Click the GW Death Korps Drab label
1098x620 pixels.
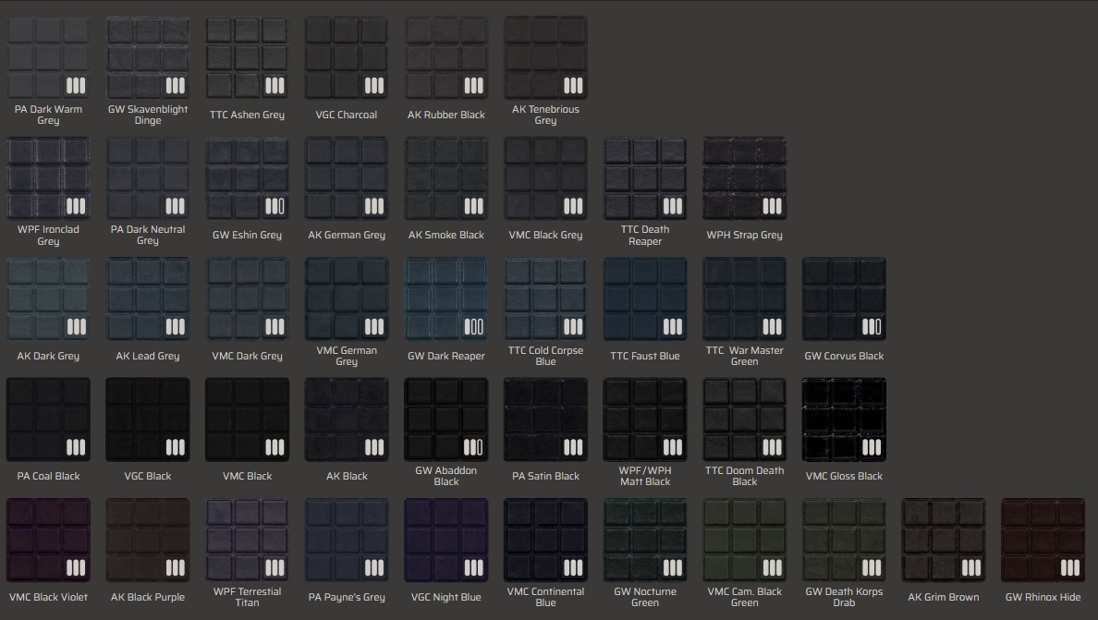coord(844,597)
